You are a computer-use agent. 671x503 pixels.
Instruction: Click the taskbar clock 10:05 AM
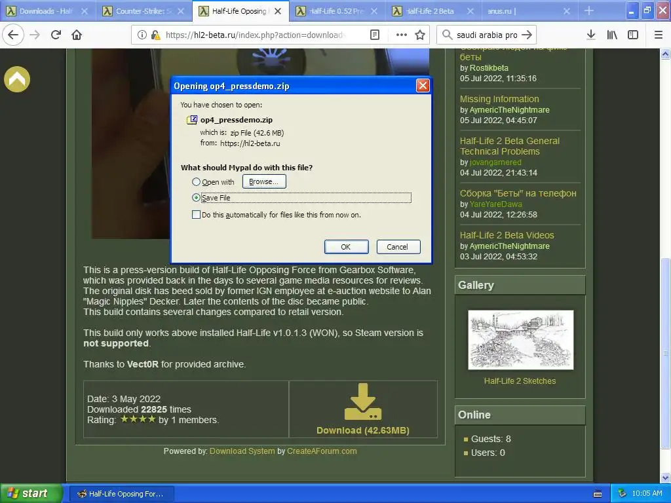pyautogui.click(x=647, y=493)
